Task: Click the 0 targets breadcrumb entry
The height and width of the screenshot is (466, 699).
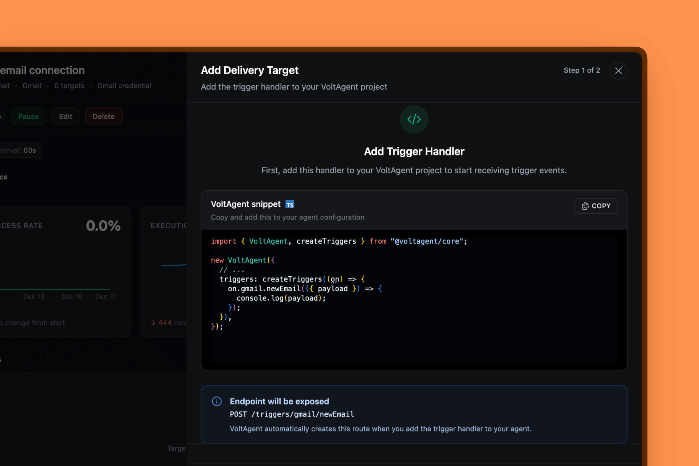Action: (x=69, y=86)
